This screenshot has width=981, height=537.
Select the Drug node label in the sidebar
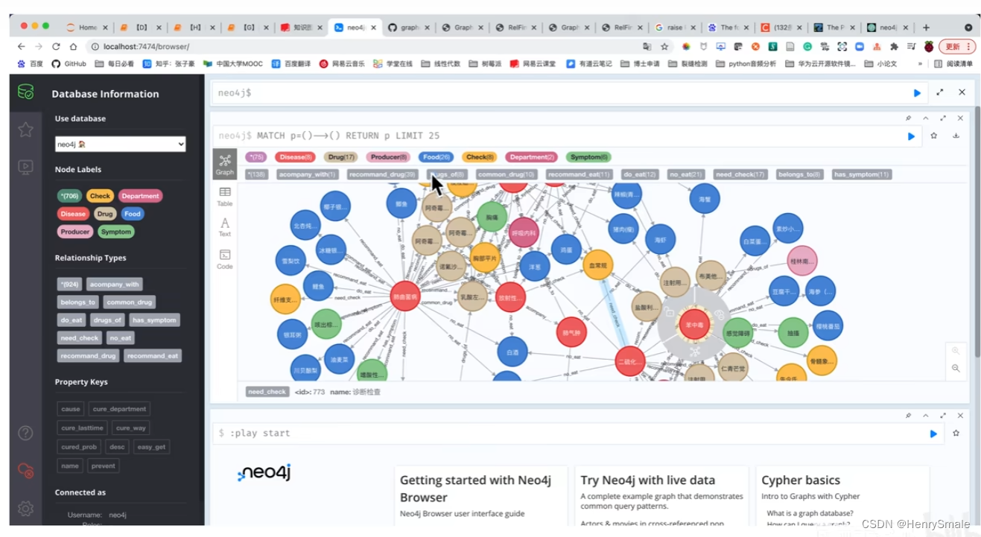pyautogui.click(x=105, y=214)
